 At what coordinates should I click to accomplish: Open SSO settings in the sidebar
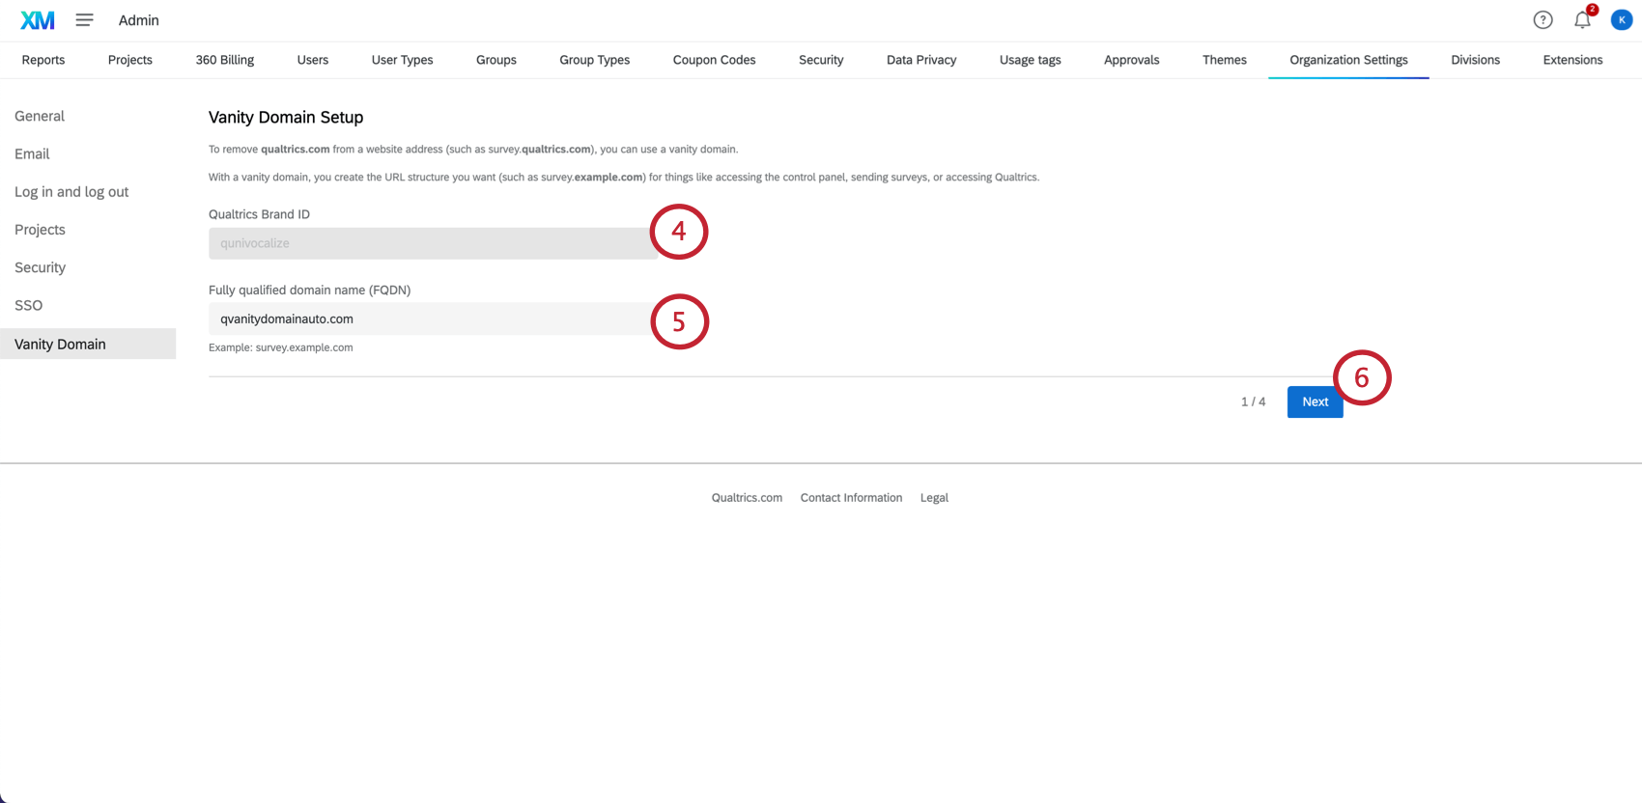[x=28, y=305]
